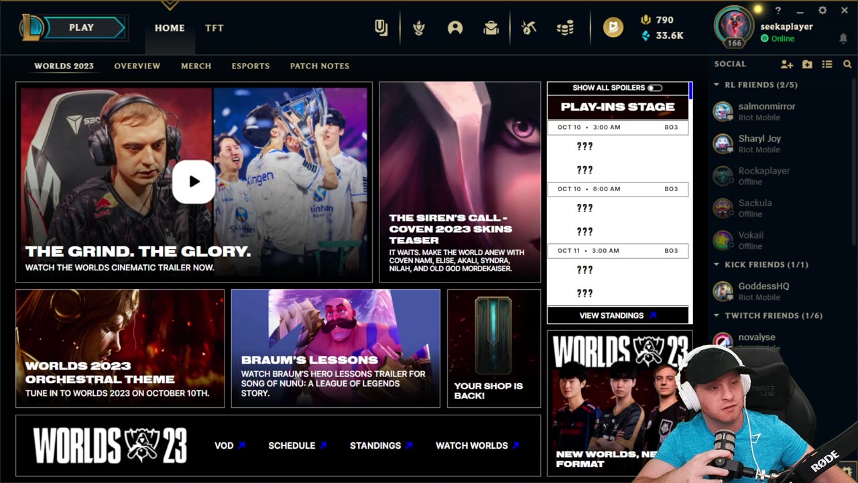Click the GoddessHQ friend avatar

click(723, 291)
